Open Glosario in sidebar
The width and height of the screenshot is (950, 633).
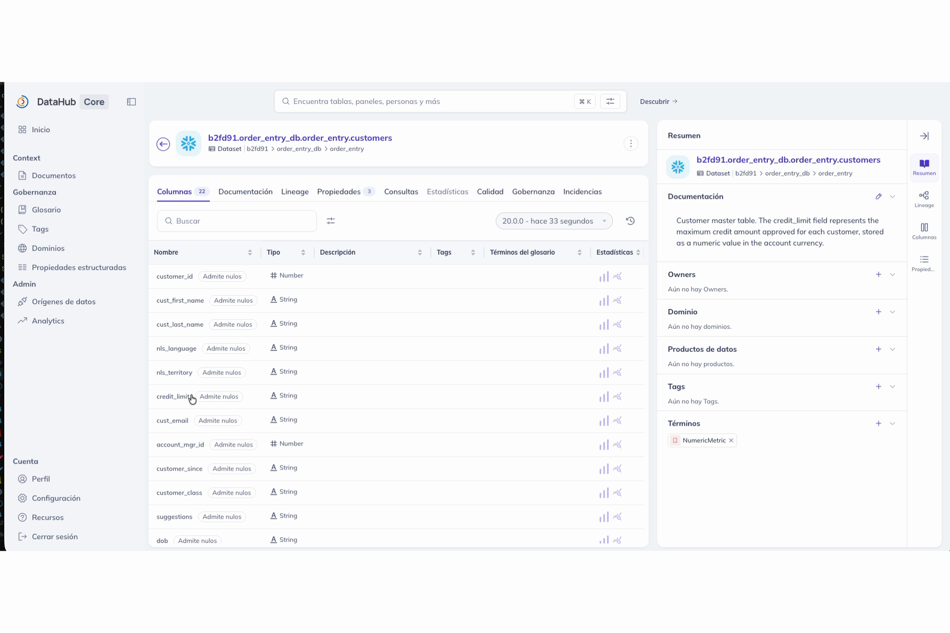click(46, 210)
